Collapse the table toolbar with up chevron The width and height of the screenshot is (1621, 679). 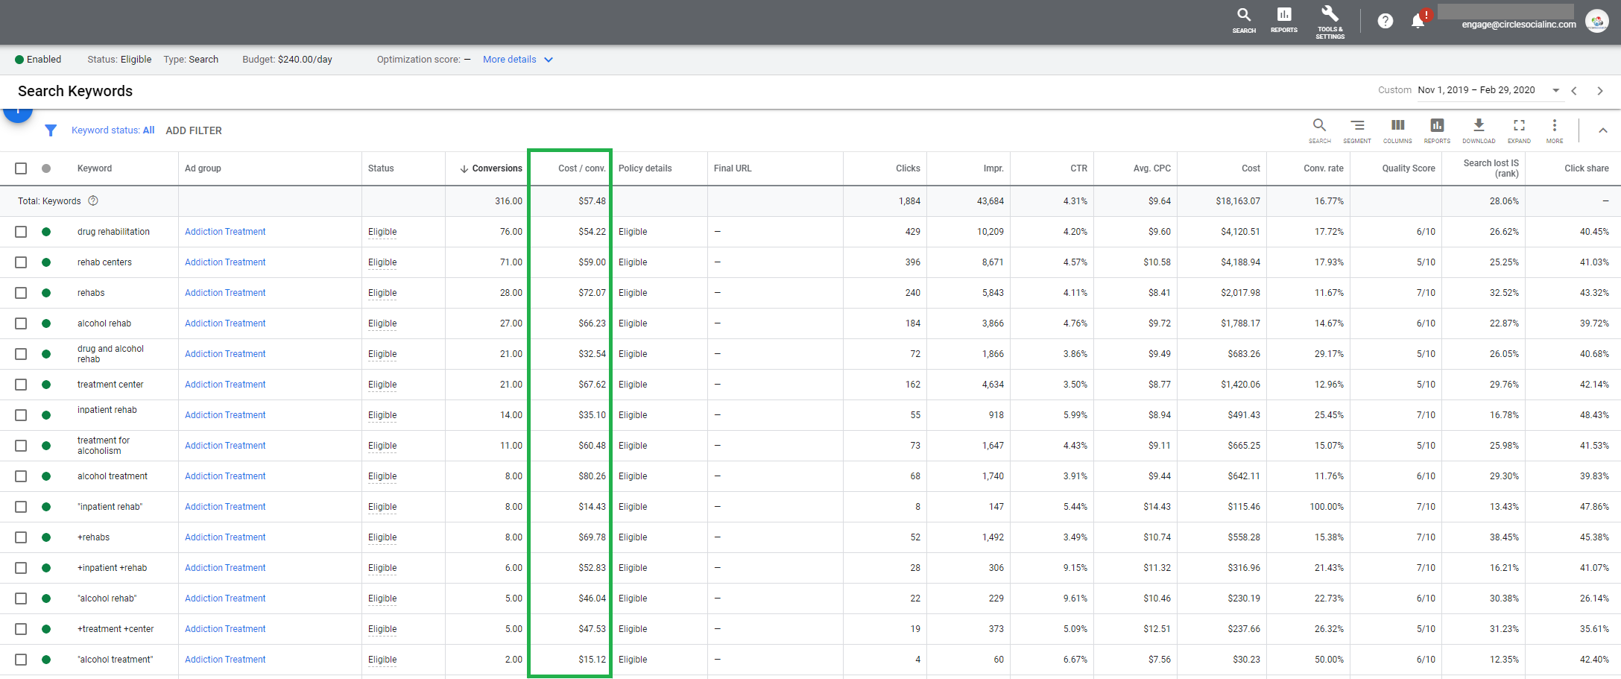pyautogui.click(x=1602, y=130)
